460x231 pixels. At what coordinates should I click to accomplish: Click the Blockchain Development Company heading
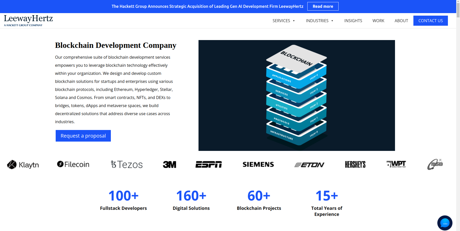(x=116, y=45)
